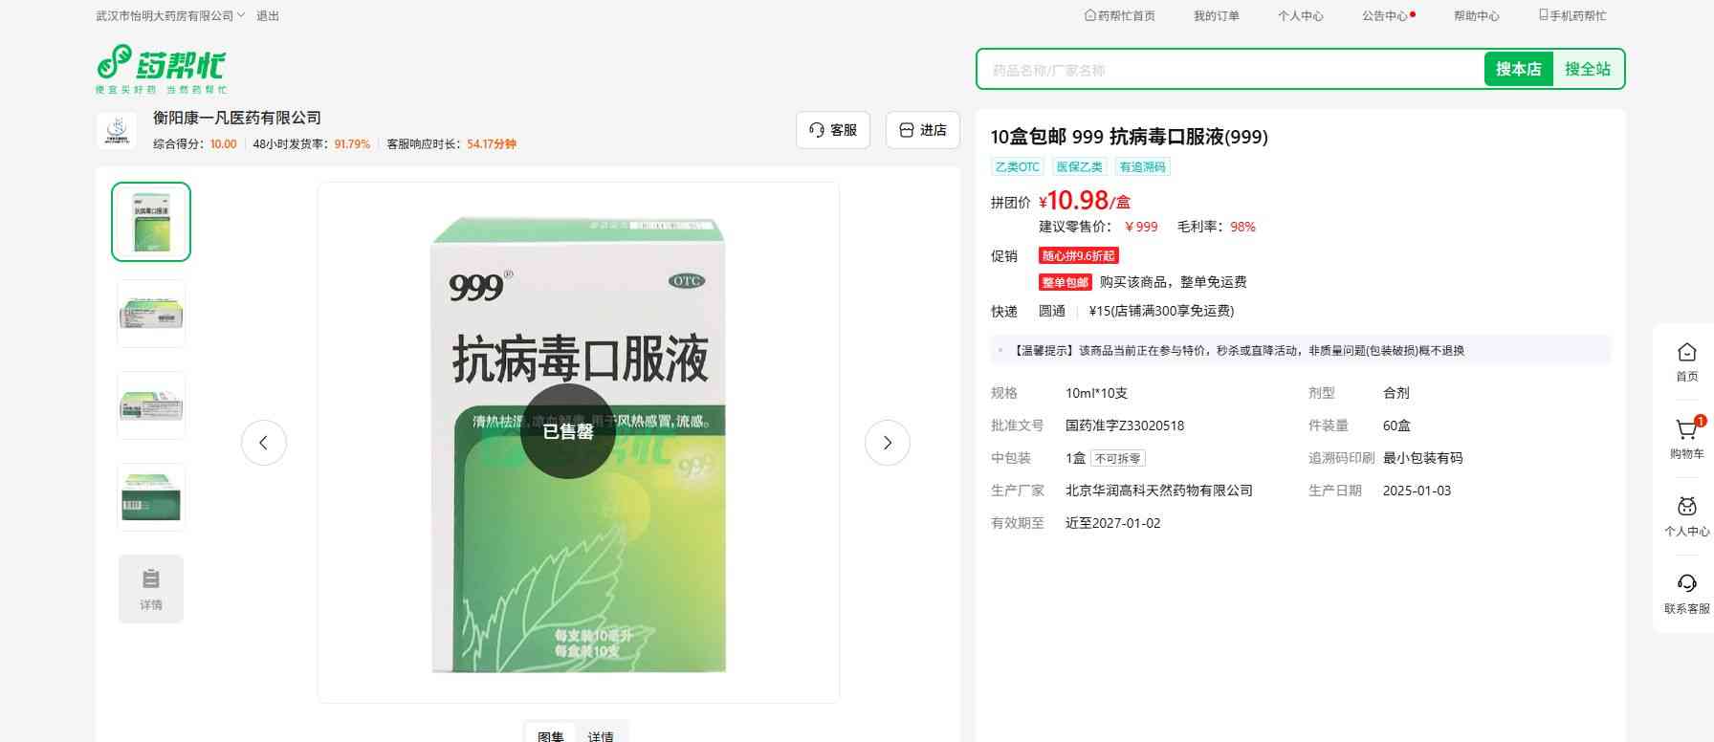Click the 药帮忙 logo
Image resolution: width=1714 pixels, height=742 pixels.
pos(161,69)
